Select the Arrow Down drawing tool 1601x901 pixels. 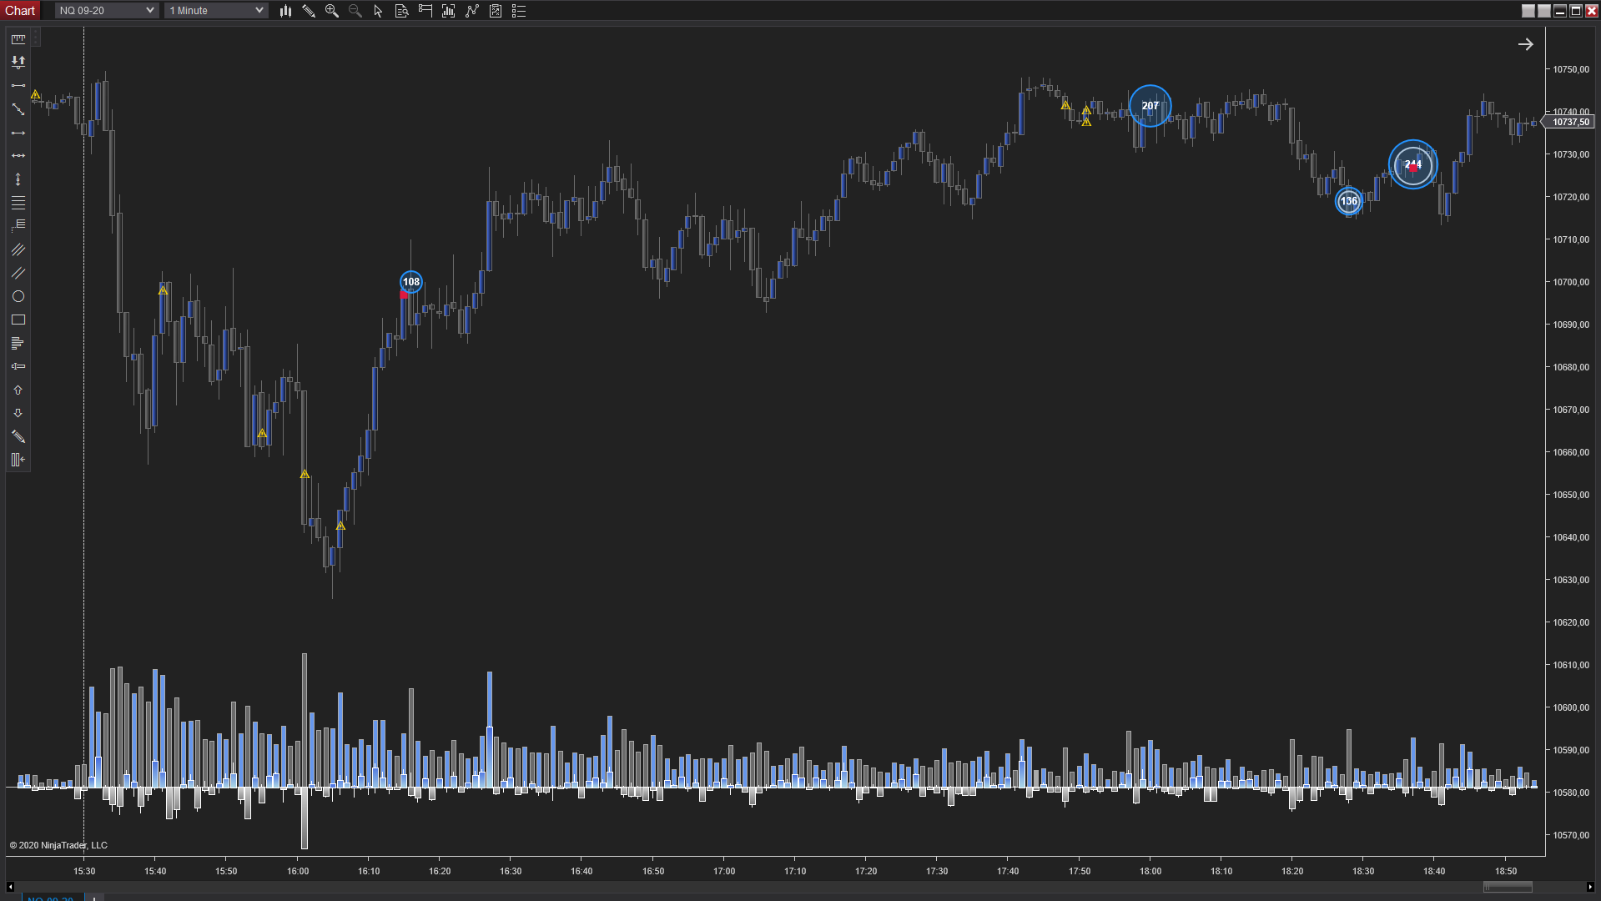point(18,414)
